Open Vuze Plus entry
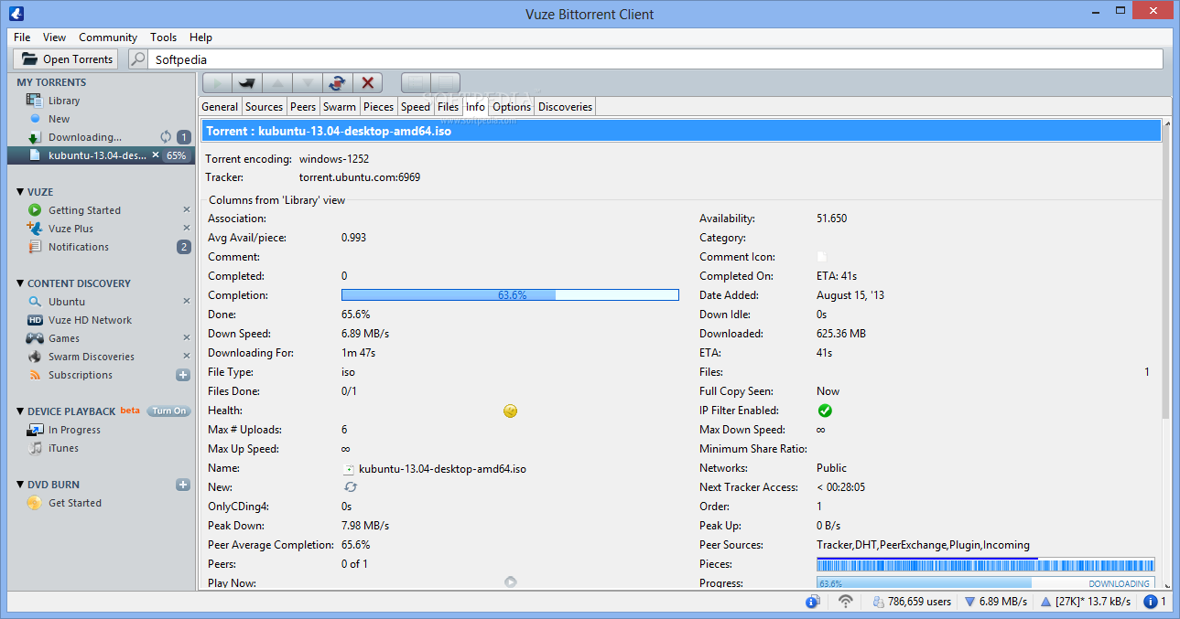Viewport: 1180px width, 619px height. [70, 229]
